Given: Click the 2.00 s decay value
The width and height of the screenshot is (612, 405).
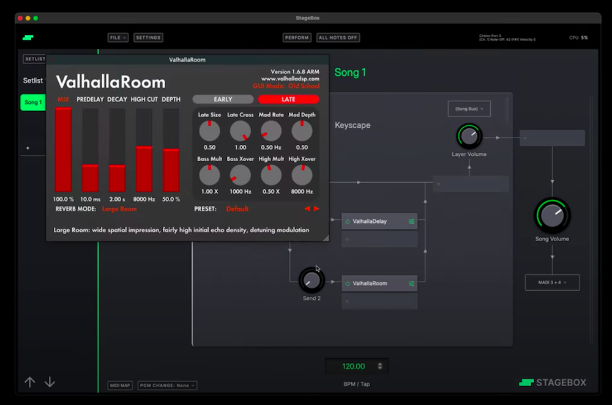Looking at the screenshot, I should (x=117, y=199).
